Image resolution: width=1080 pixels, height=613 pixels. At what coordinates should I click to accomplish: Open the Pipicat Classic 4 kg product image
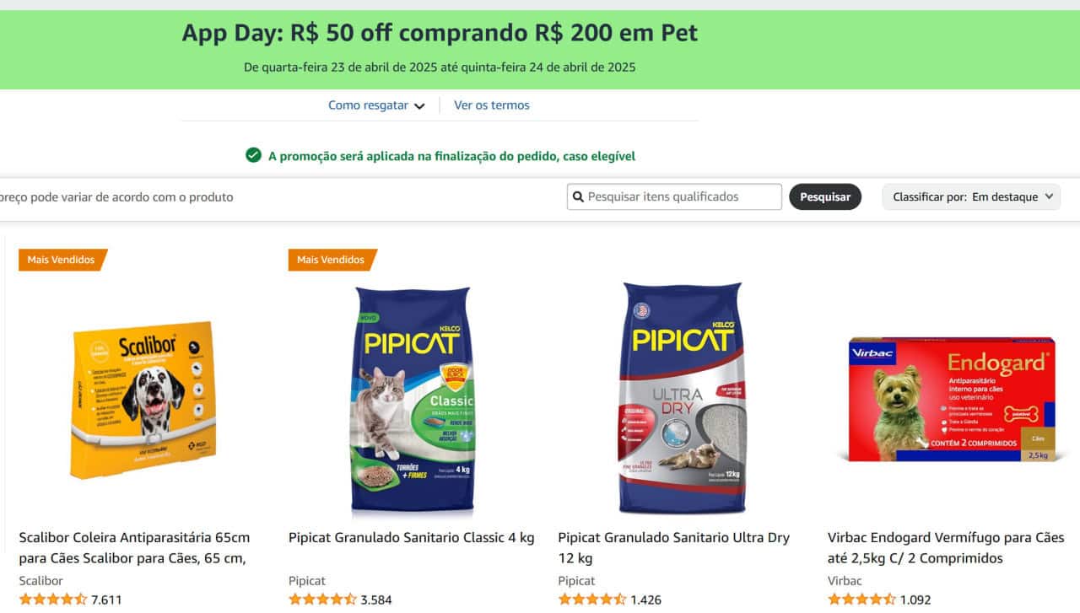[x=413, y=401]
